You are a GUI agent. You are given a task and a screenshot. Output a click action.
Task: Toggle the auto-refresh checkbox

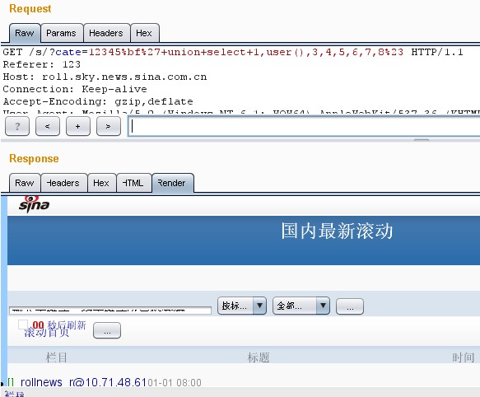(23, 325)
